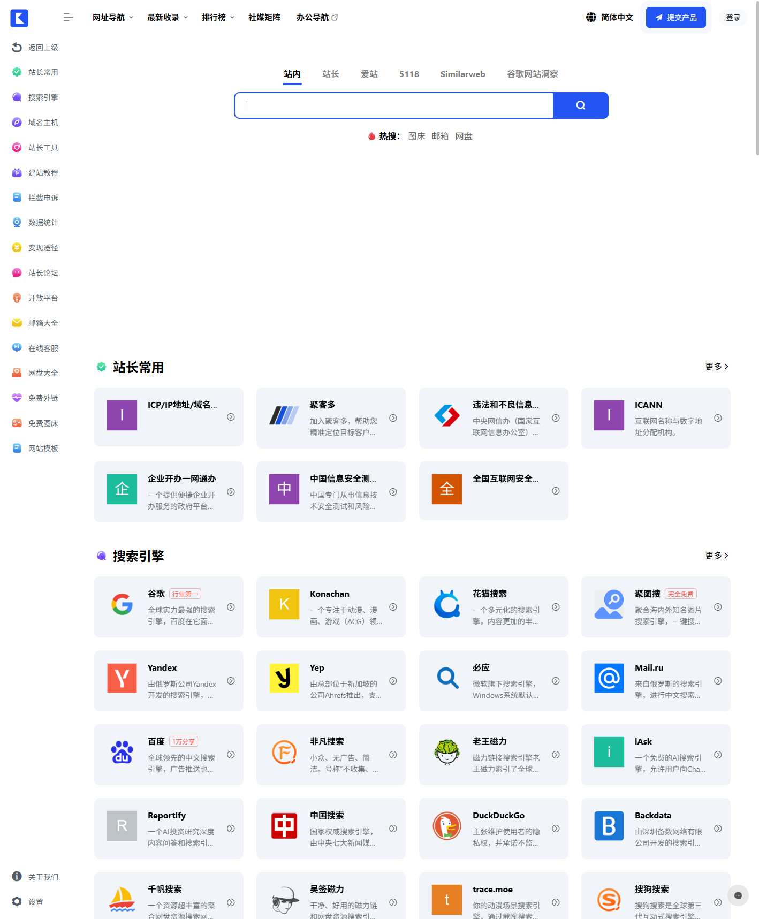
Task: Focus the main search input field
Action: [394, 105]
